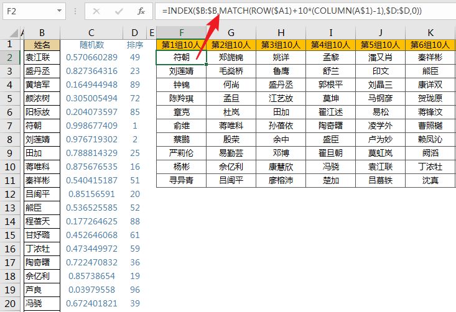Image resolution: width=456 pixels, height=312 pixels.
Task: Select row 11 header
Action: tap(10, 180)
